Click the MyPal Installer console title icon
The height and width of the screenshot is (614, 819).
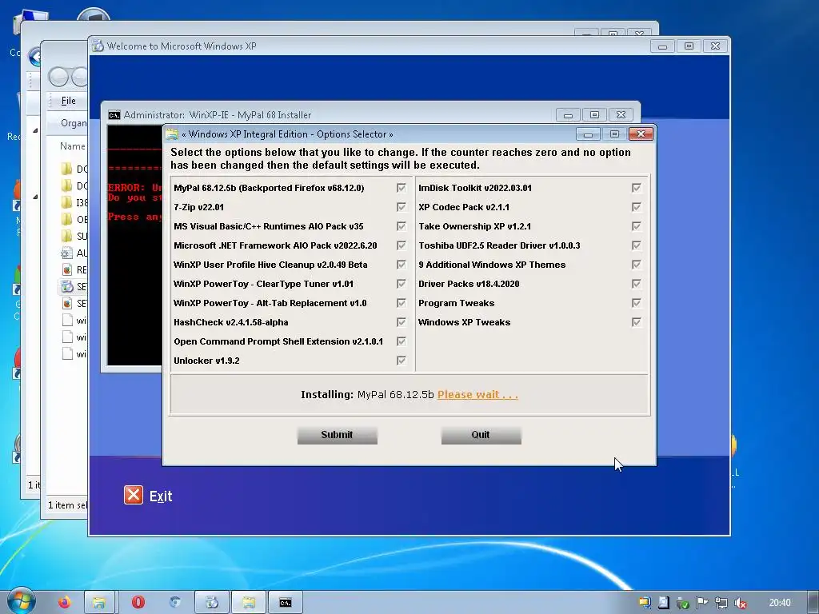[x=114, y=115]
